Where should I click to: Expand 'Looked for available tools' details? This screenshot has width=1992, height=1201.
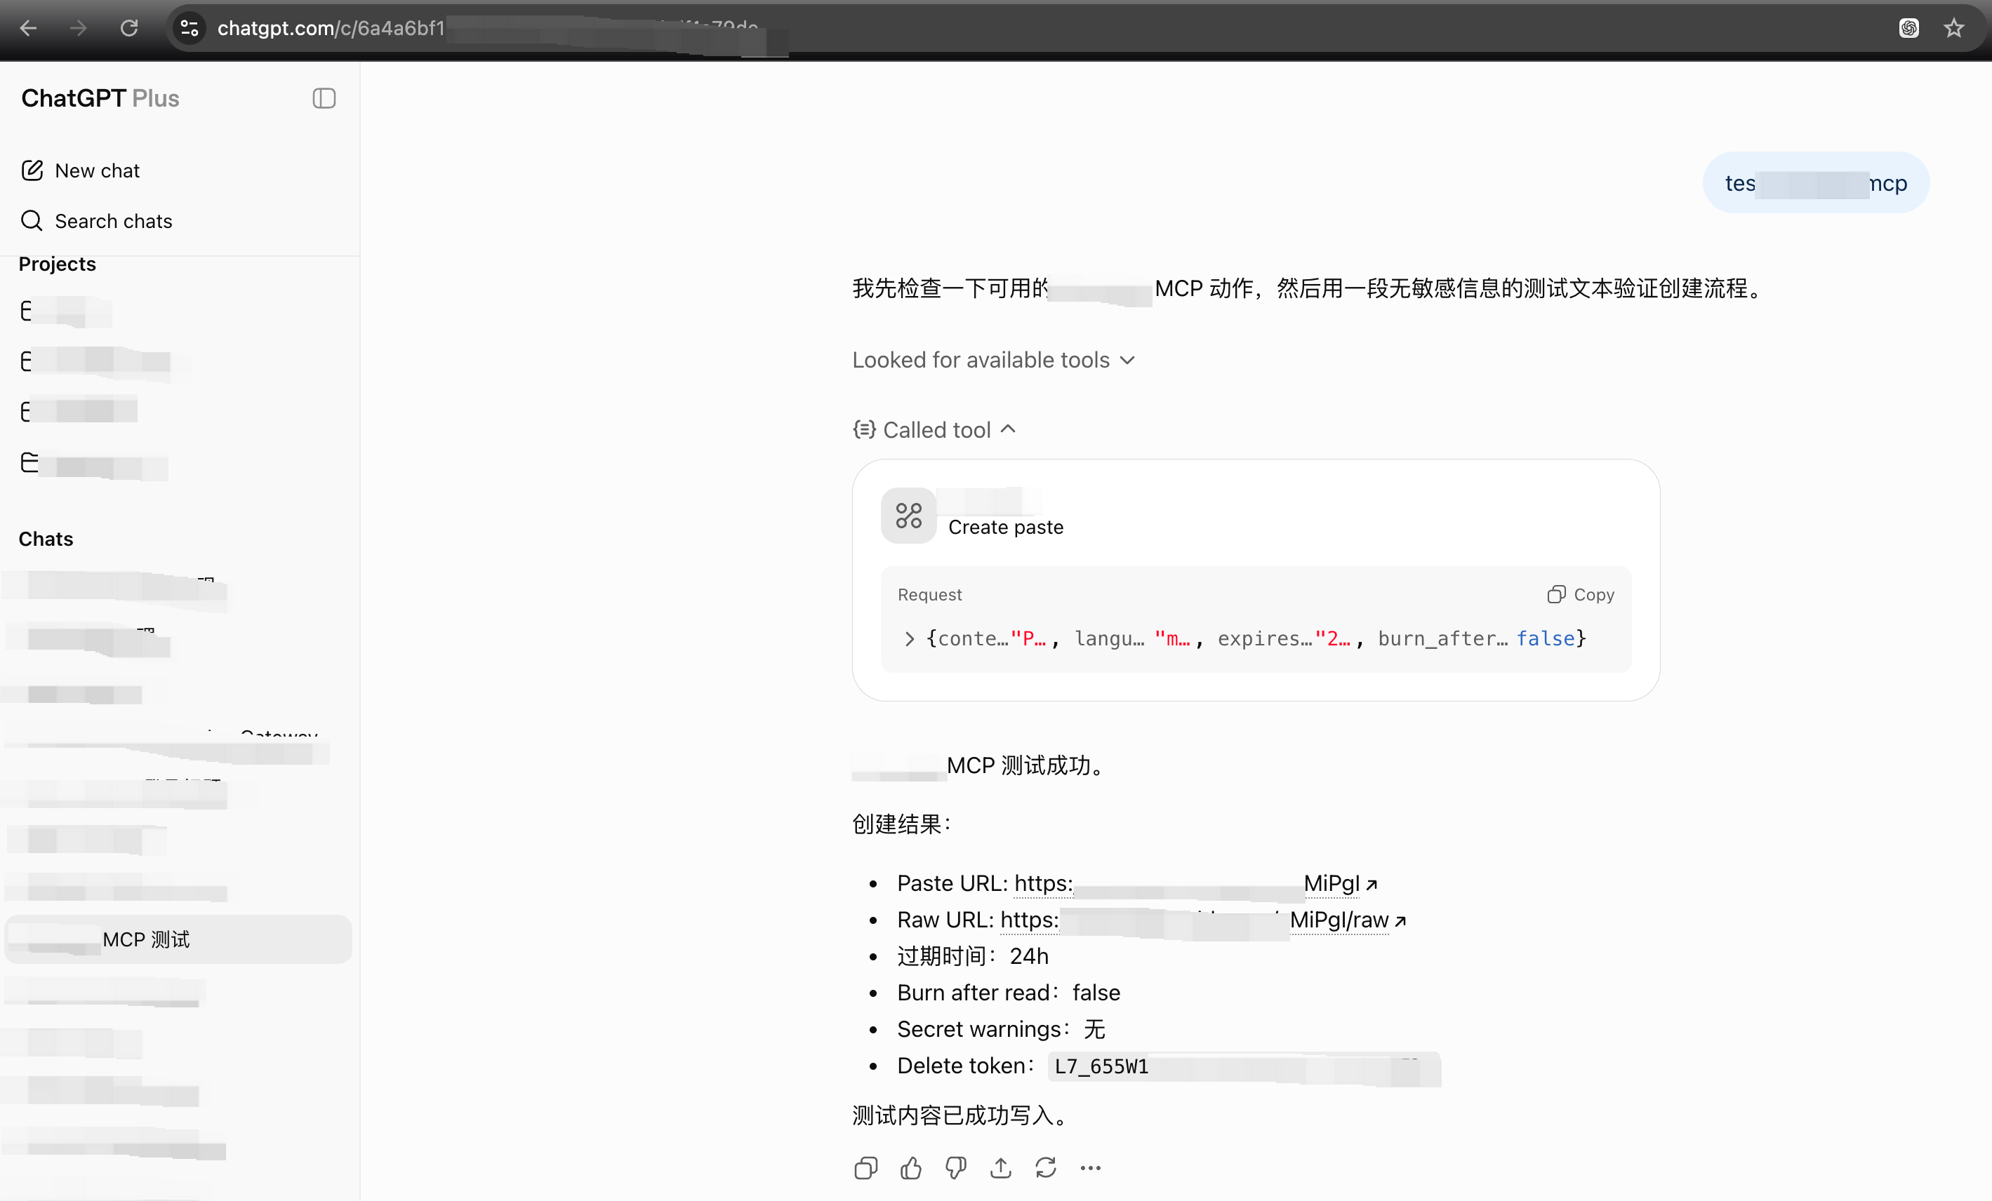point(994,360)
